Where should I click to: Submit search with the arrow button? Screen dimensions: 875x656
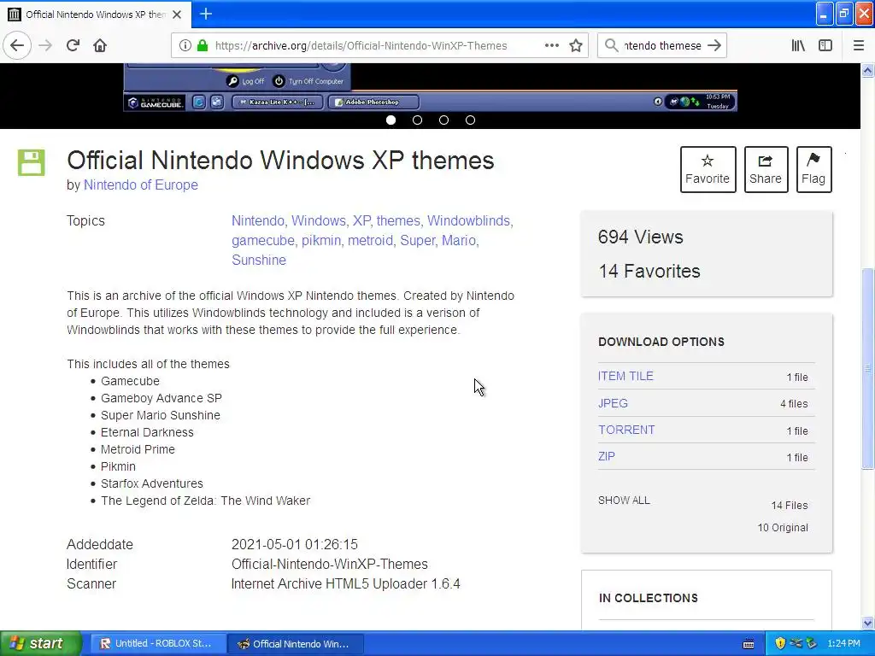click(x=714, y=45)
